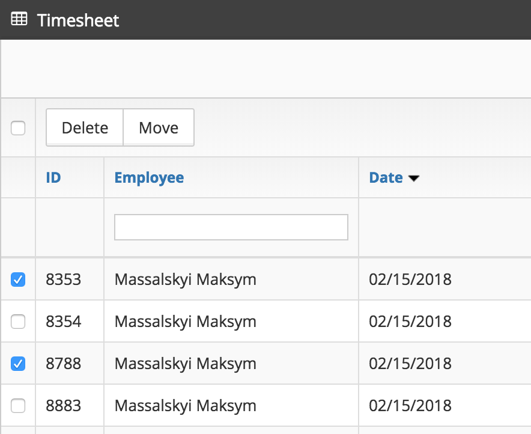Click the Timesheet table grid icon
531x434 pixels.
pos(19,20)
